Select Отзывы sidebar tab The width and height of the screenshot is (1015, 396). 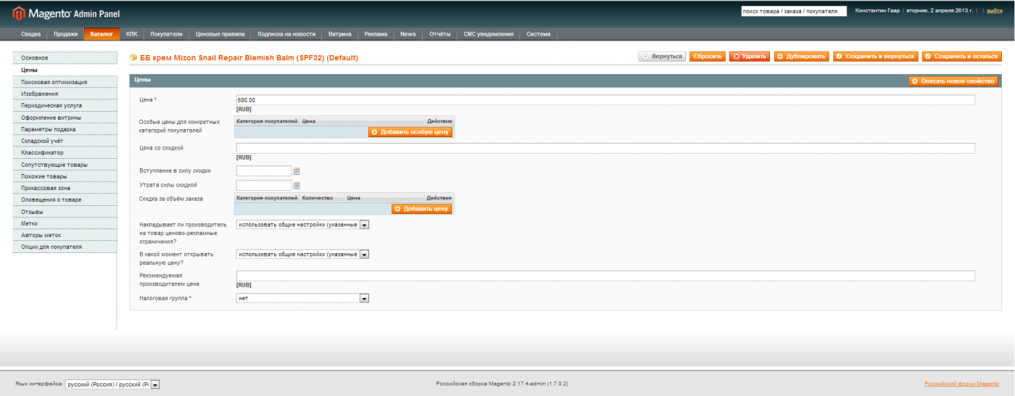65,212
